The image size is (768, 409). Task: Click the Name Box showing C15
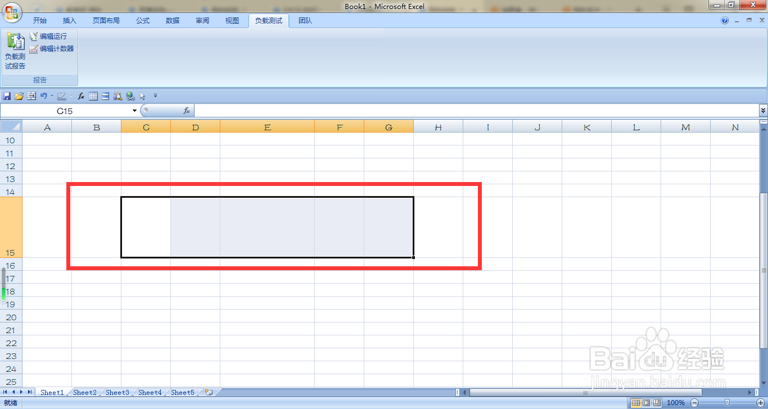click(65, 111)
